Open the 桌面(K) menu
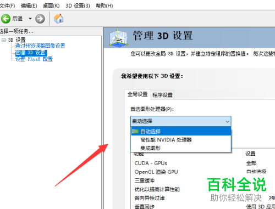 pyautogui.click(x=51, y=5)
